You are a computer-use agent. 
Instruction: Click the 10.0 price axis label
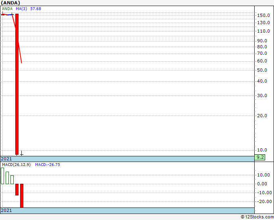click(262, 150)
